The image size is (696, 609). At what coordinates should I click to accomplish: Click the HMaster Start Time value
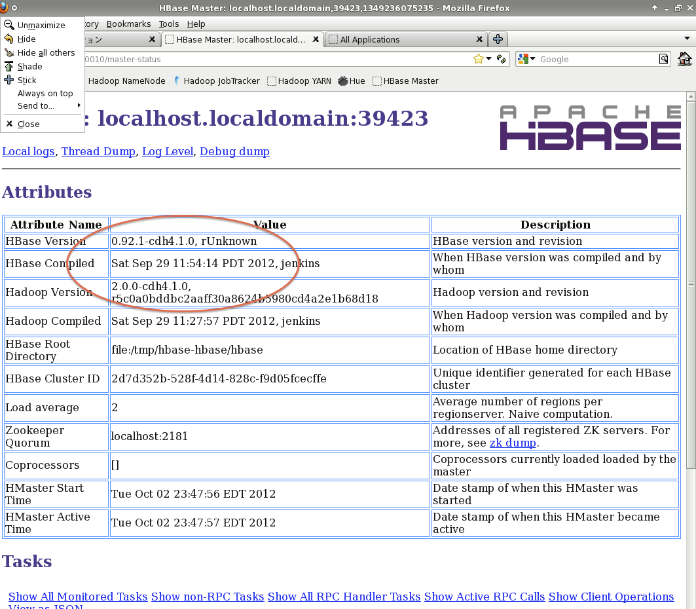193,494
